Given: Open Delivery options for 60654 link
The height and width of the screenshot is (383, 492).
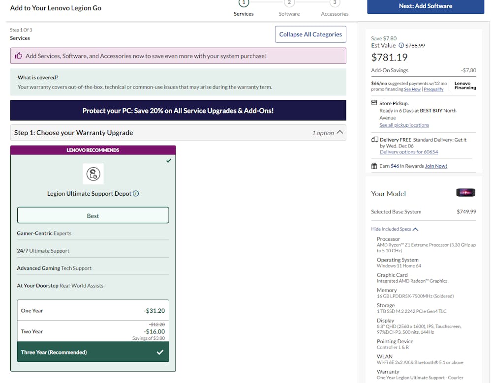Looking at the screenshot, I should click(409, 152).
